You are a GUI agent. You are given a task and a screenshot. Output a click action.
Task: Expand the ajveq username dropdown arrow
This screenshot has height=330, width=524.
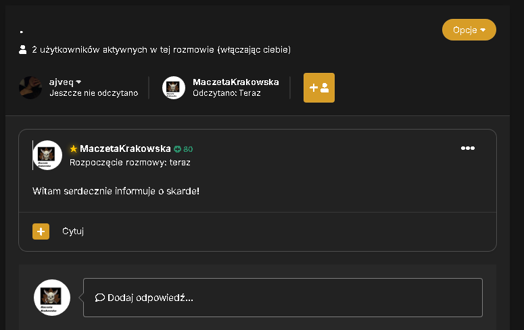[x=78, y=82]
